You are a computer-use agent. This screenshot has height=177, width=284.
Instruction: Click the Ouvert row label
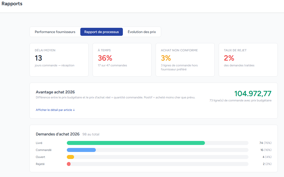click(40, 157)
